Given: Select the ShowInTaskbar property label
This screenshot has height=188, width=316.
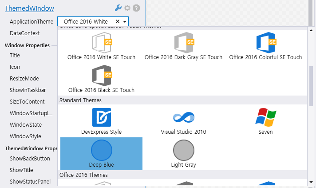Looking at the screenshot, I should 28,90.
